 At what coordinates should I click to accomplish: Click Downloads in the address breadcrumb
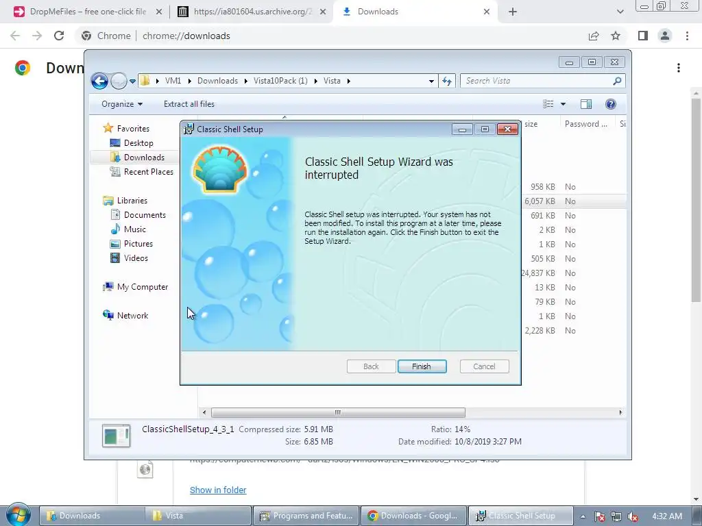217,81
